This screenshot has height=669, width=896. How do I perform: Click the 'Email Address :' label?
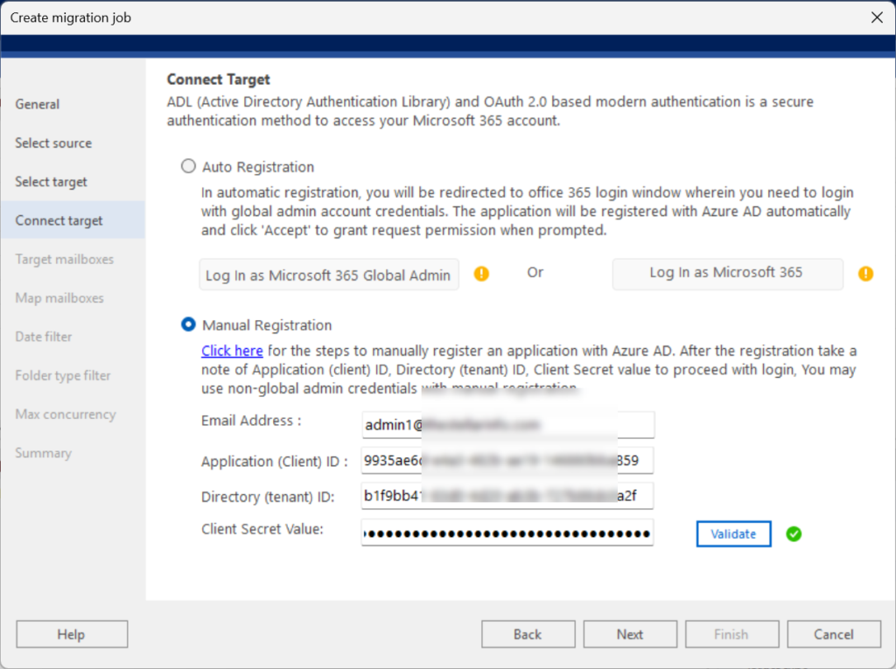(x=251, y=421)
